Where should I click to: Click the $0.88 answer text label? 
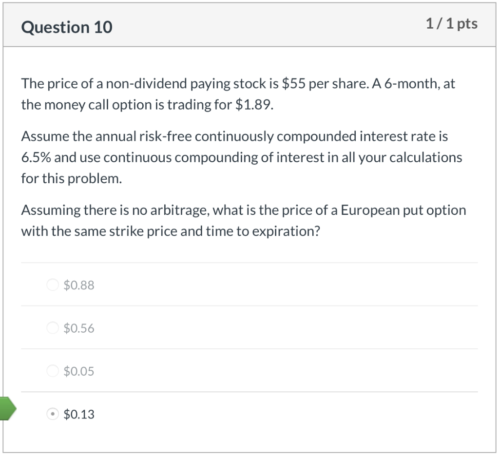click(x=78, y=285)
